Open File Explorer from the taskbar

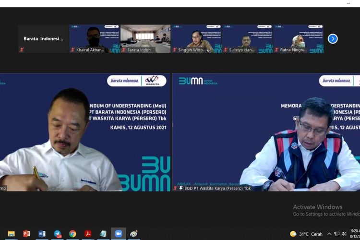pyautogui.click(x=11, y=234)
